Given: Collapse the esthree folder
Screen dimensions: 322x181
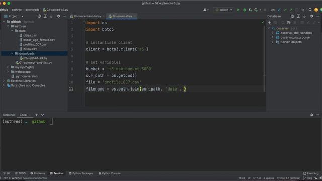Looking at the screenshot, I should click(8, 26).
